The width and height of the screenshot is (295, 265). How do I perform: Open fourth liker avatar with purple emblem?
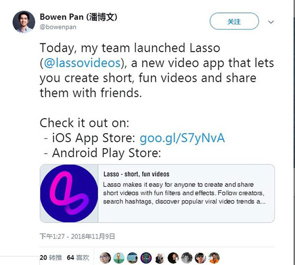[x=146, y=258]
